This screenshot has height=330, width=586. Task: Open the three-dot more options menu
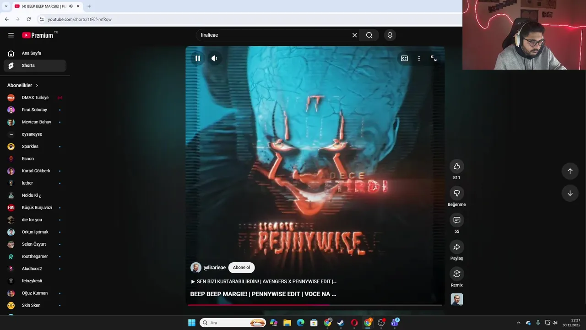pyautogui.click(x=419, y=59)
